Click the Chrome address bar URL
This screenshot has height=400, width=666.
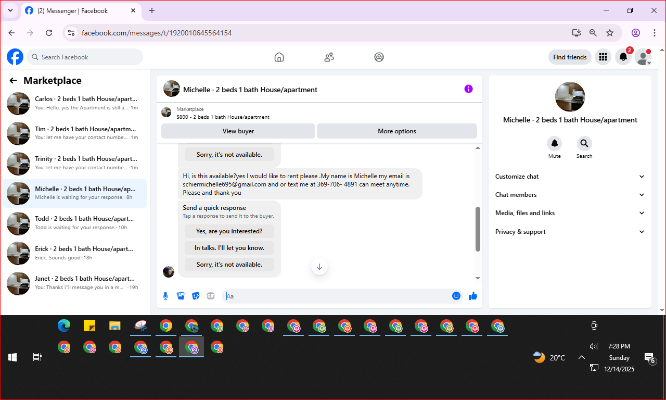(157, 33)
